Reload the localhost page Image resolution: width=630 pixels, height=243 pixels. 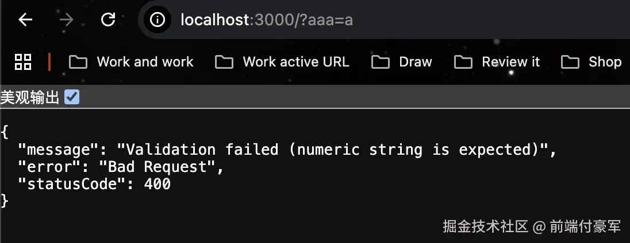point(108,20)
